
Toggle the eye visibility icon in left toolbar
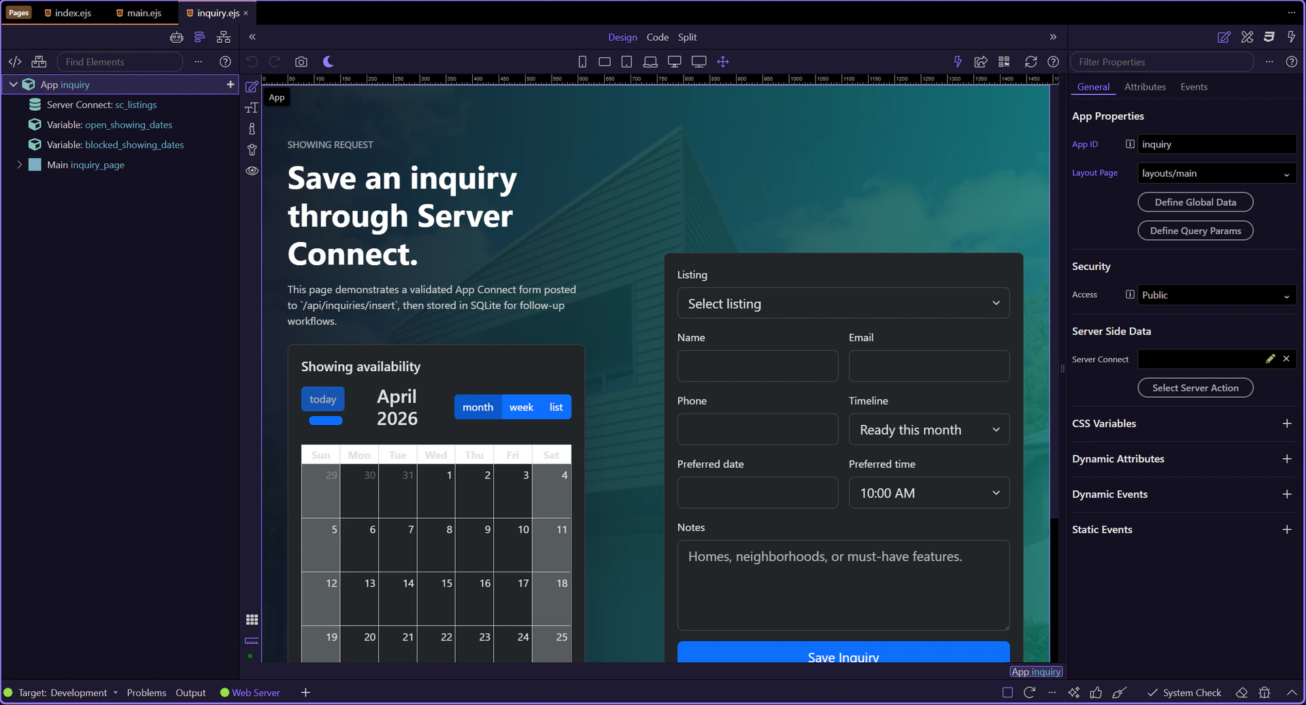[x=252, y=171]
